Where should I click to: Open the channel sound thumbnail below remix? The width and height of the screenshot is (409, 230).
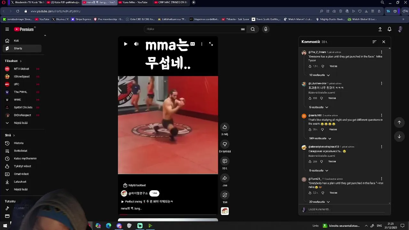coord(225,211)
